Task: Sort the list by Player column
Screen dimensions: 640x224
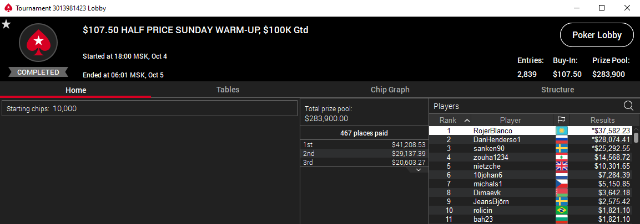Action: 510,120
